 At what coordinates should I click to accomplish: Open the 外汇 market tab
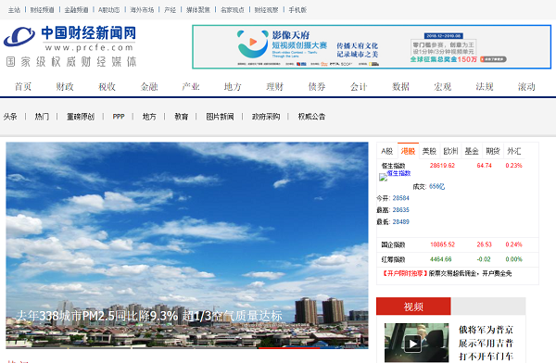tap(513, 151)
